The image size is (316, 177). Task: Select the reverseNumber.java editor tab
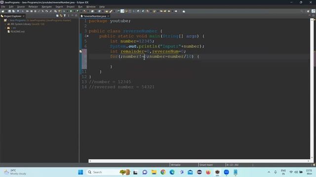(x=94, y=16)
